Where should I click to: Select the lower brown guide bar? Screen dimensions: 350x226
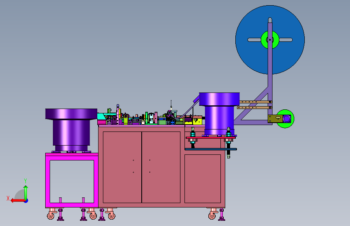click(x=254, y=107)
